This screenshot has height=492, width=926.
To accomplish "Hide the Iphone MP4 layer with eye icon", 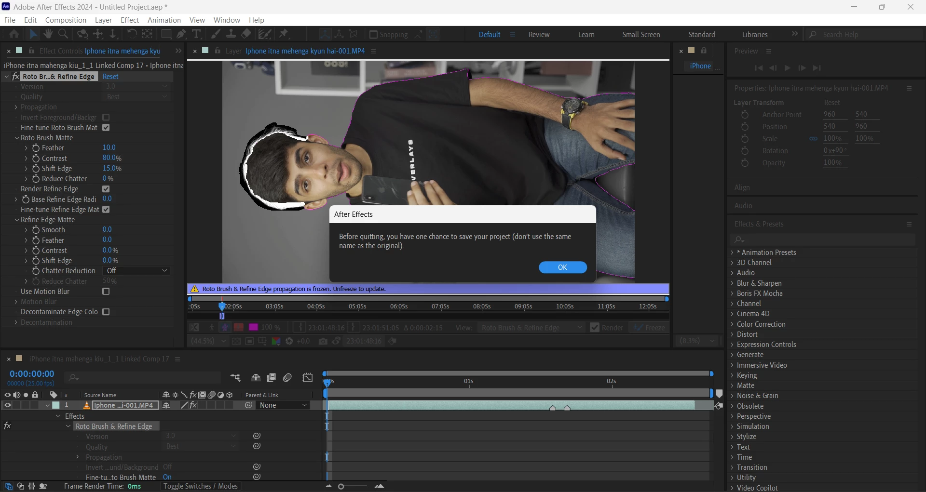I will coord(7,405).
